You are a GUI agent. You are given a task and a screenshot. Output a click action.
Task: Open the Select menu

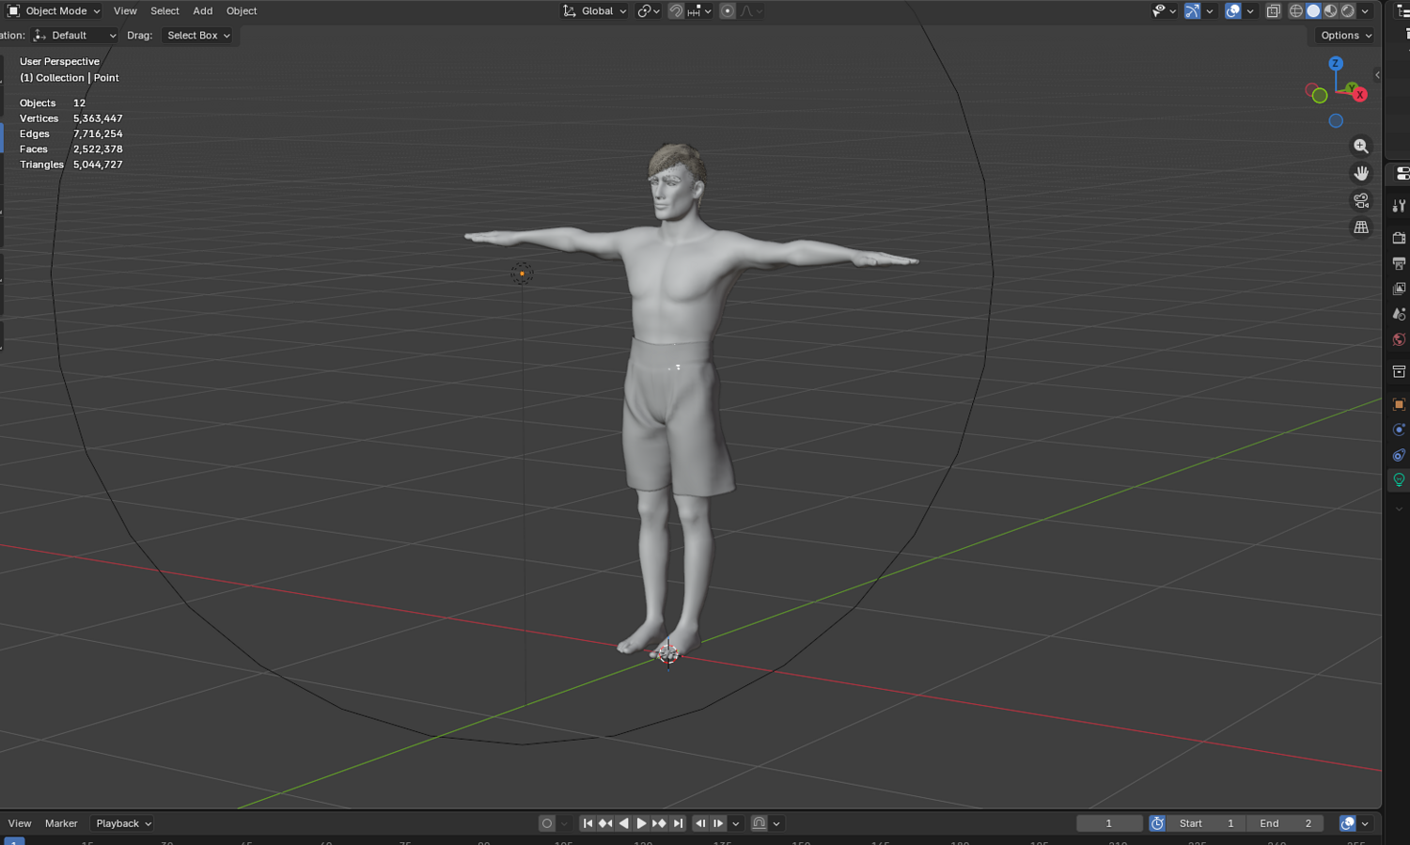coord(164,11)
